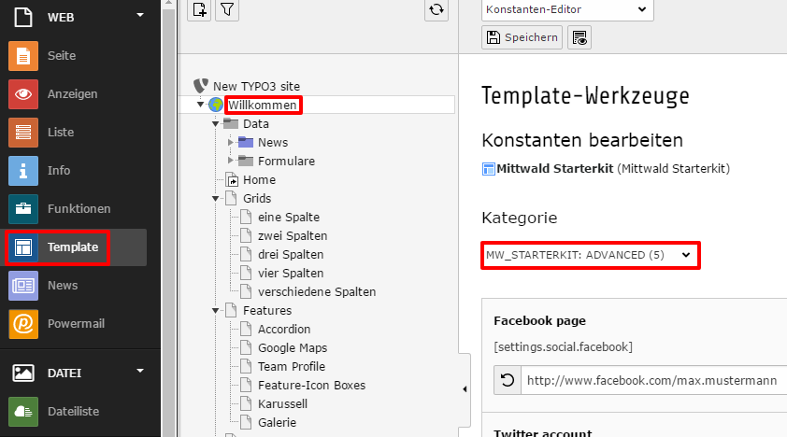Screen dimensions: 787x437
Task: Click the new page icon in page tree toolbar
Action: [199, 9]
